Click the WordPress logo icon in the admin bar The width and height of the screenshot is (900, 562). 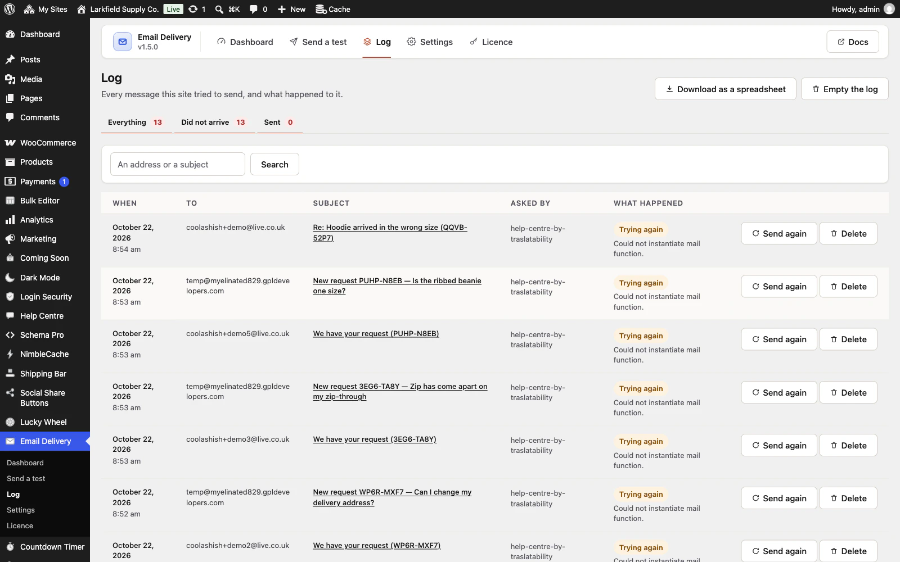(10, 9)
